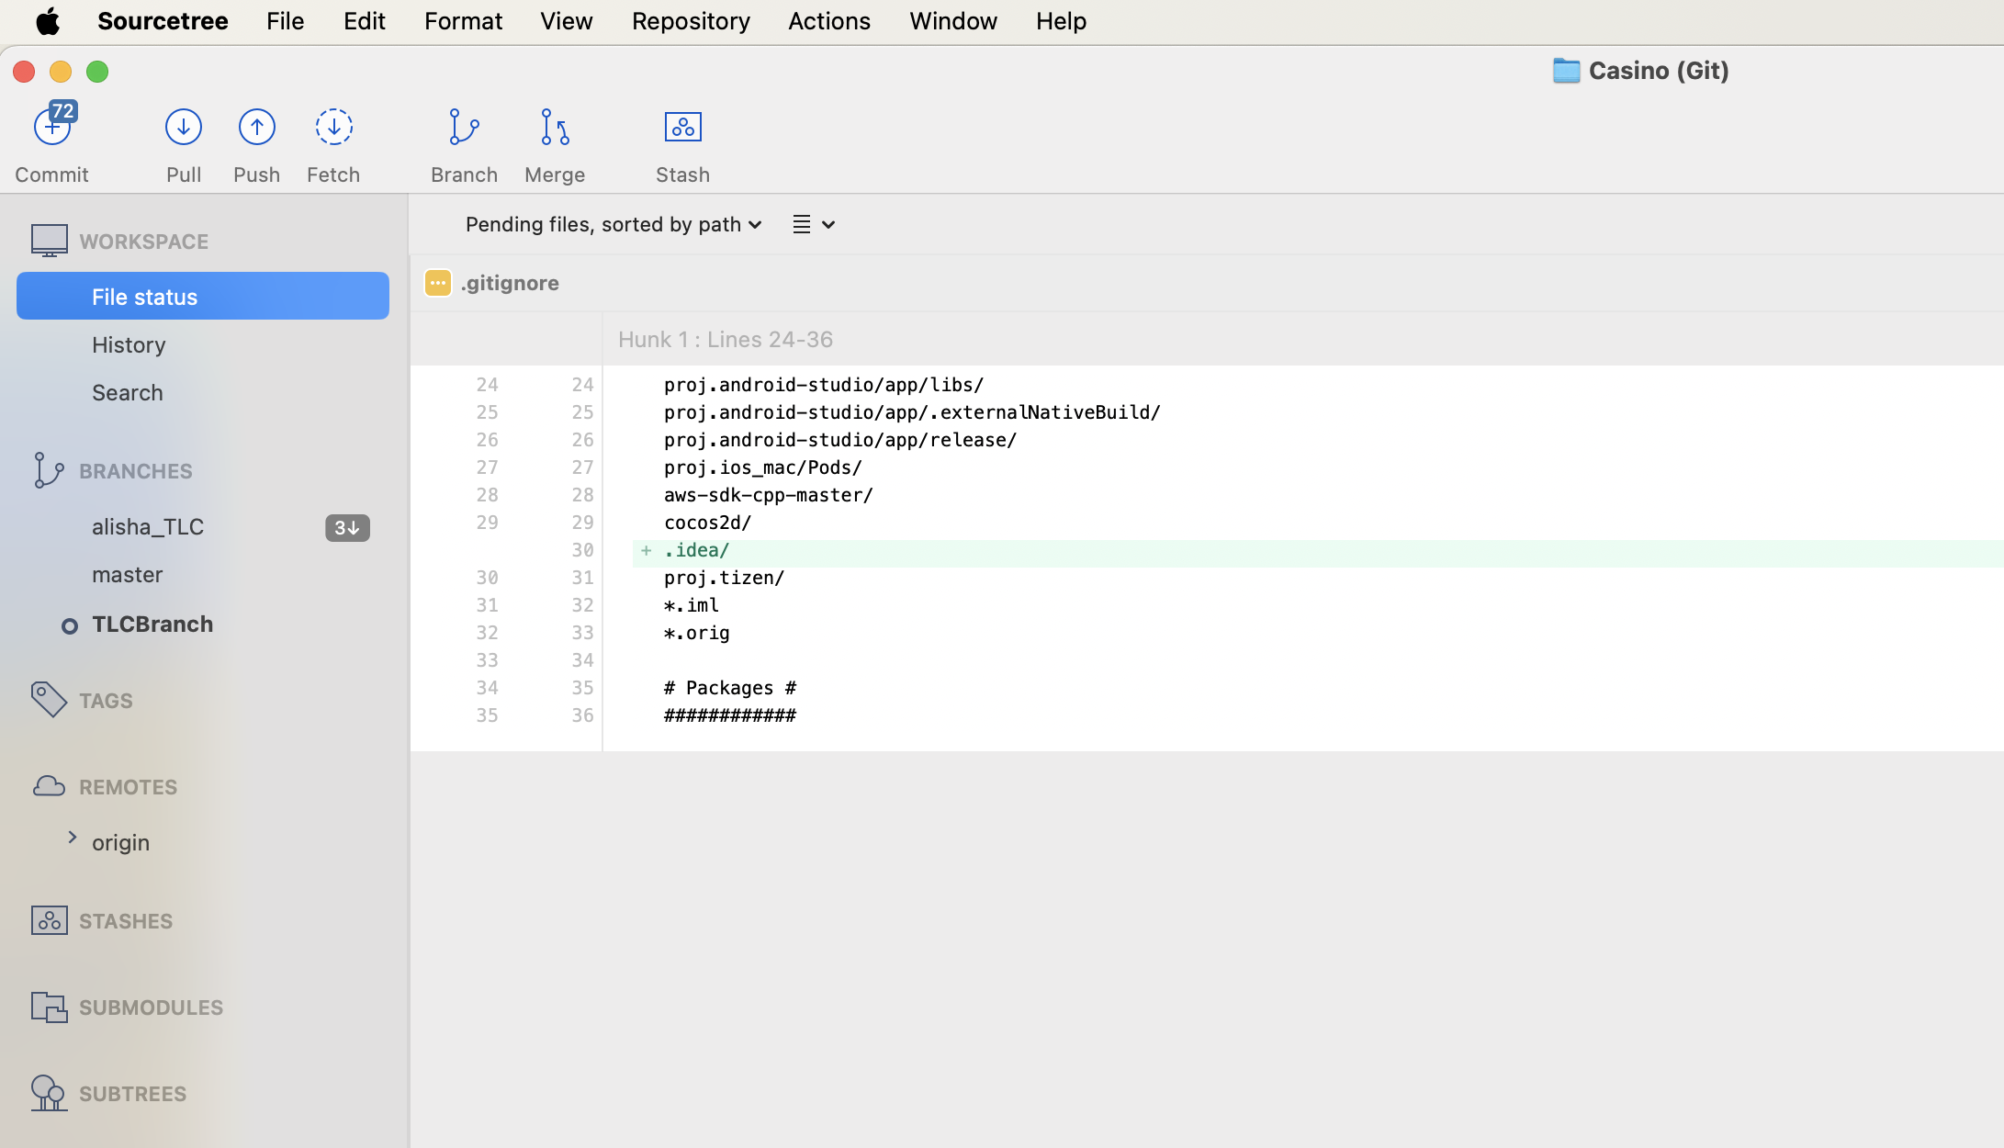
Task: Open the View menu
Action: pyautogui.click(x=566, y=21)
